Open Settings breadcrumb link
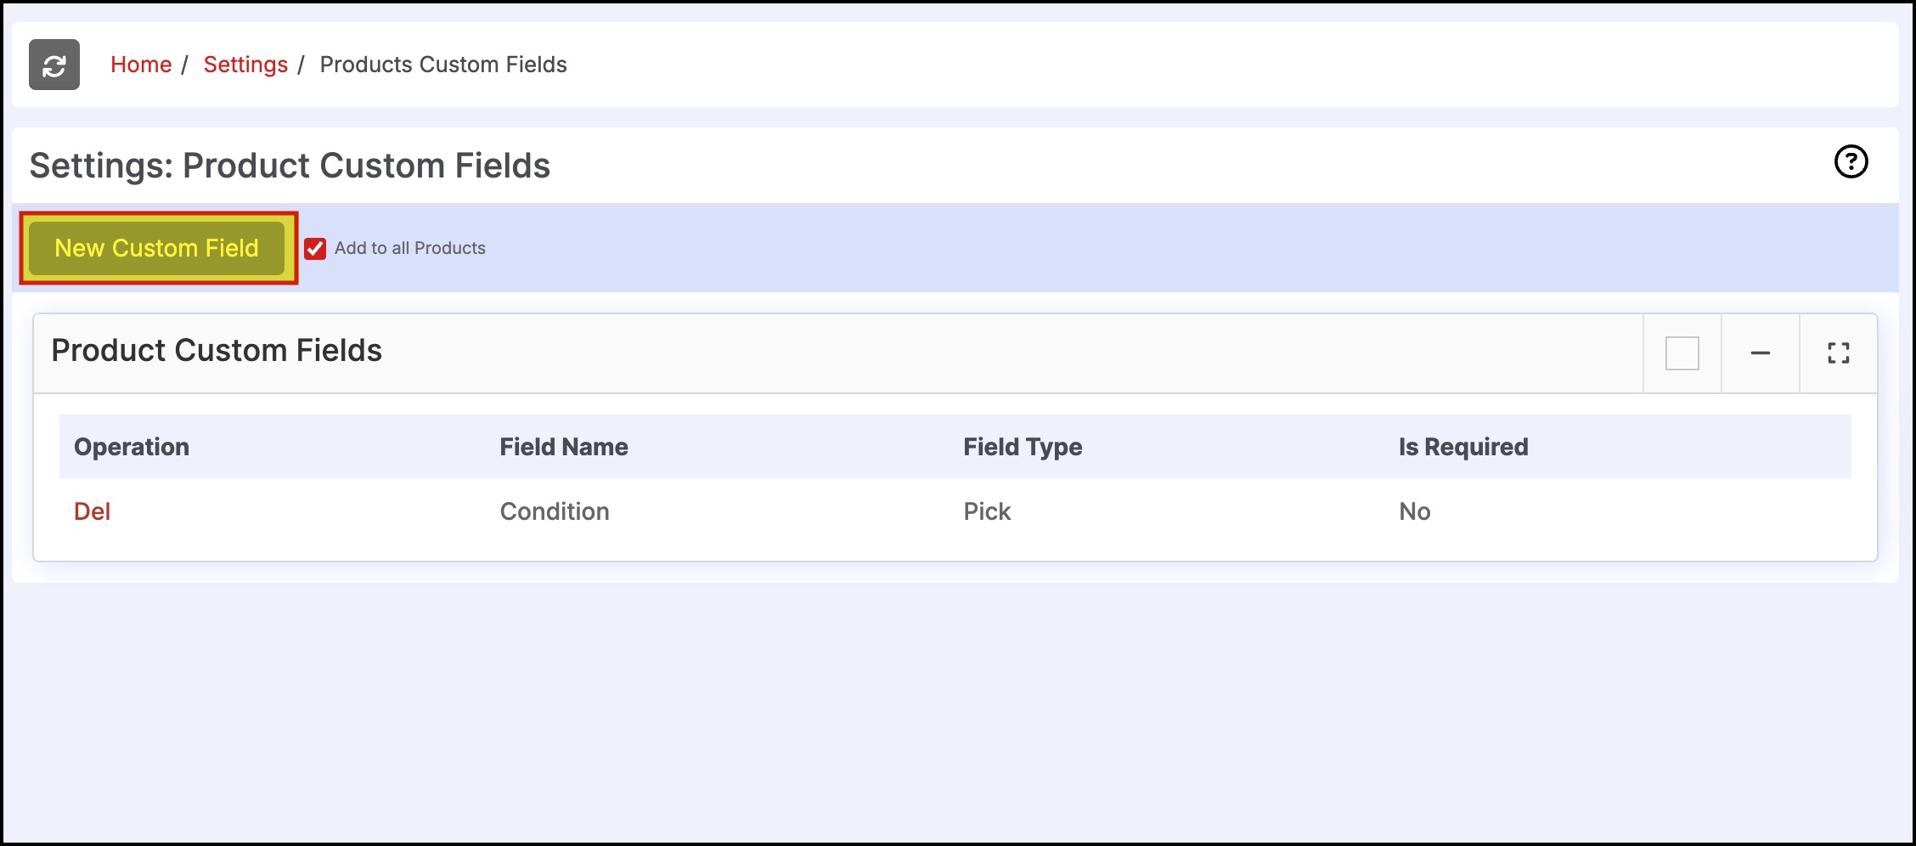 [245, 65]
